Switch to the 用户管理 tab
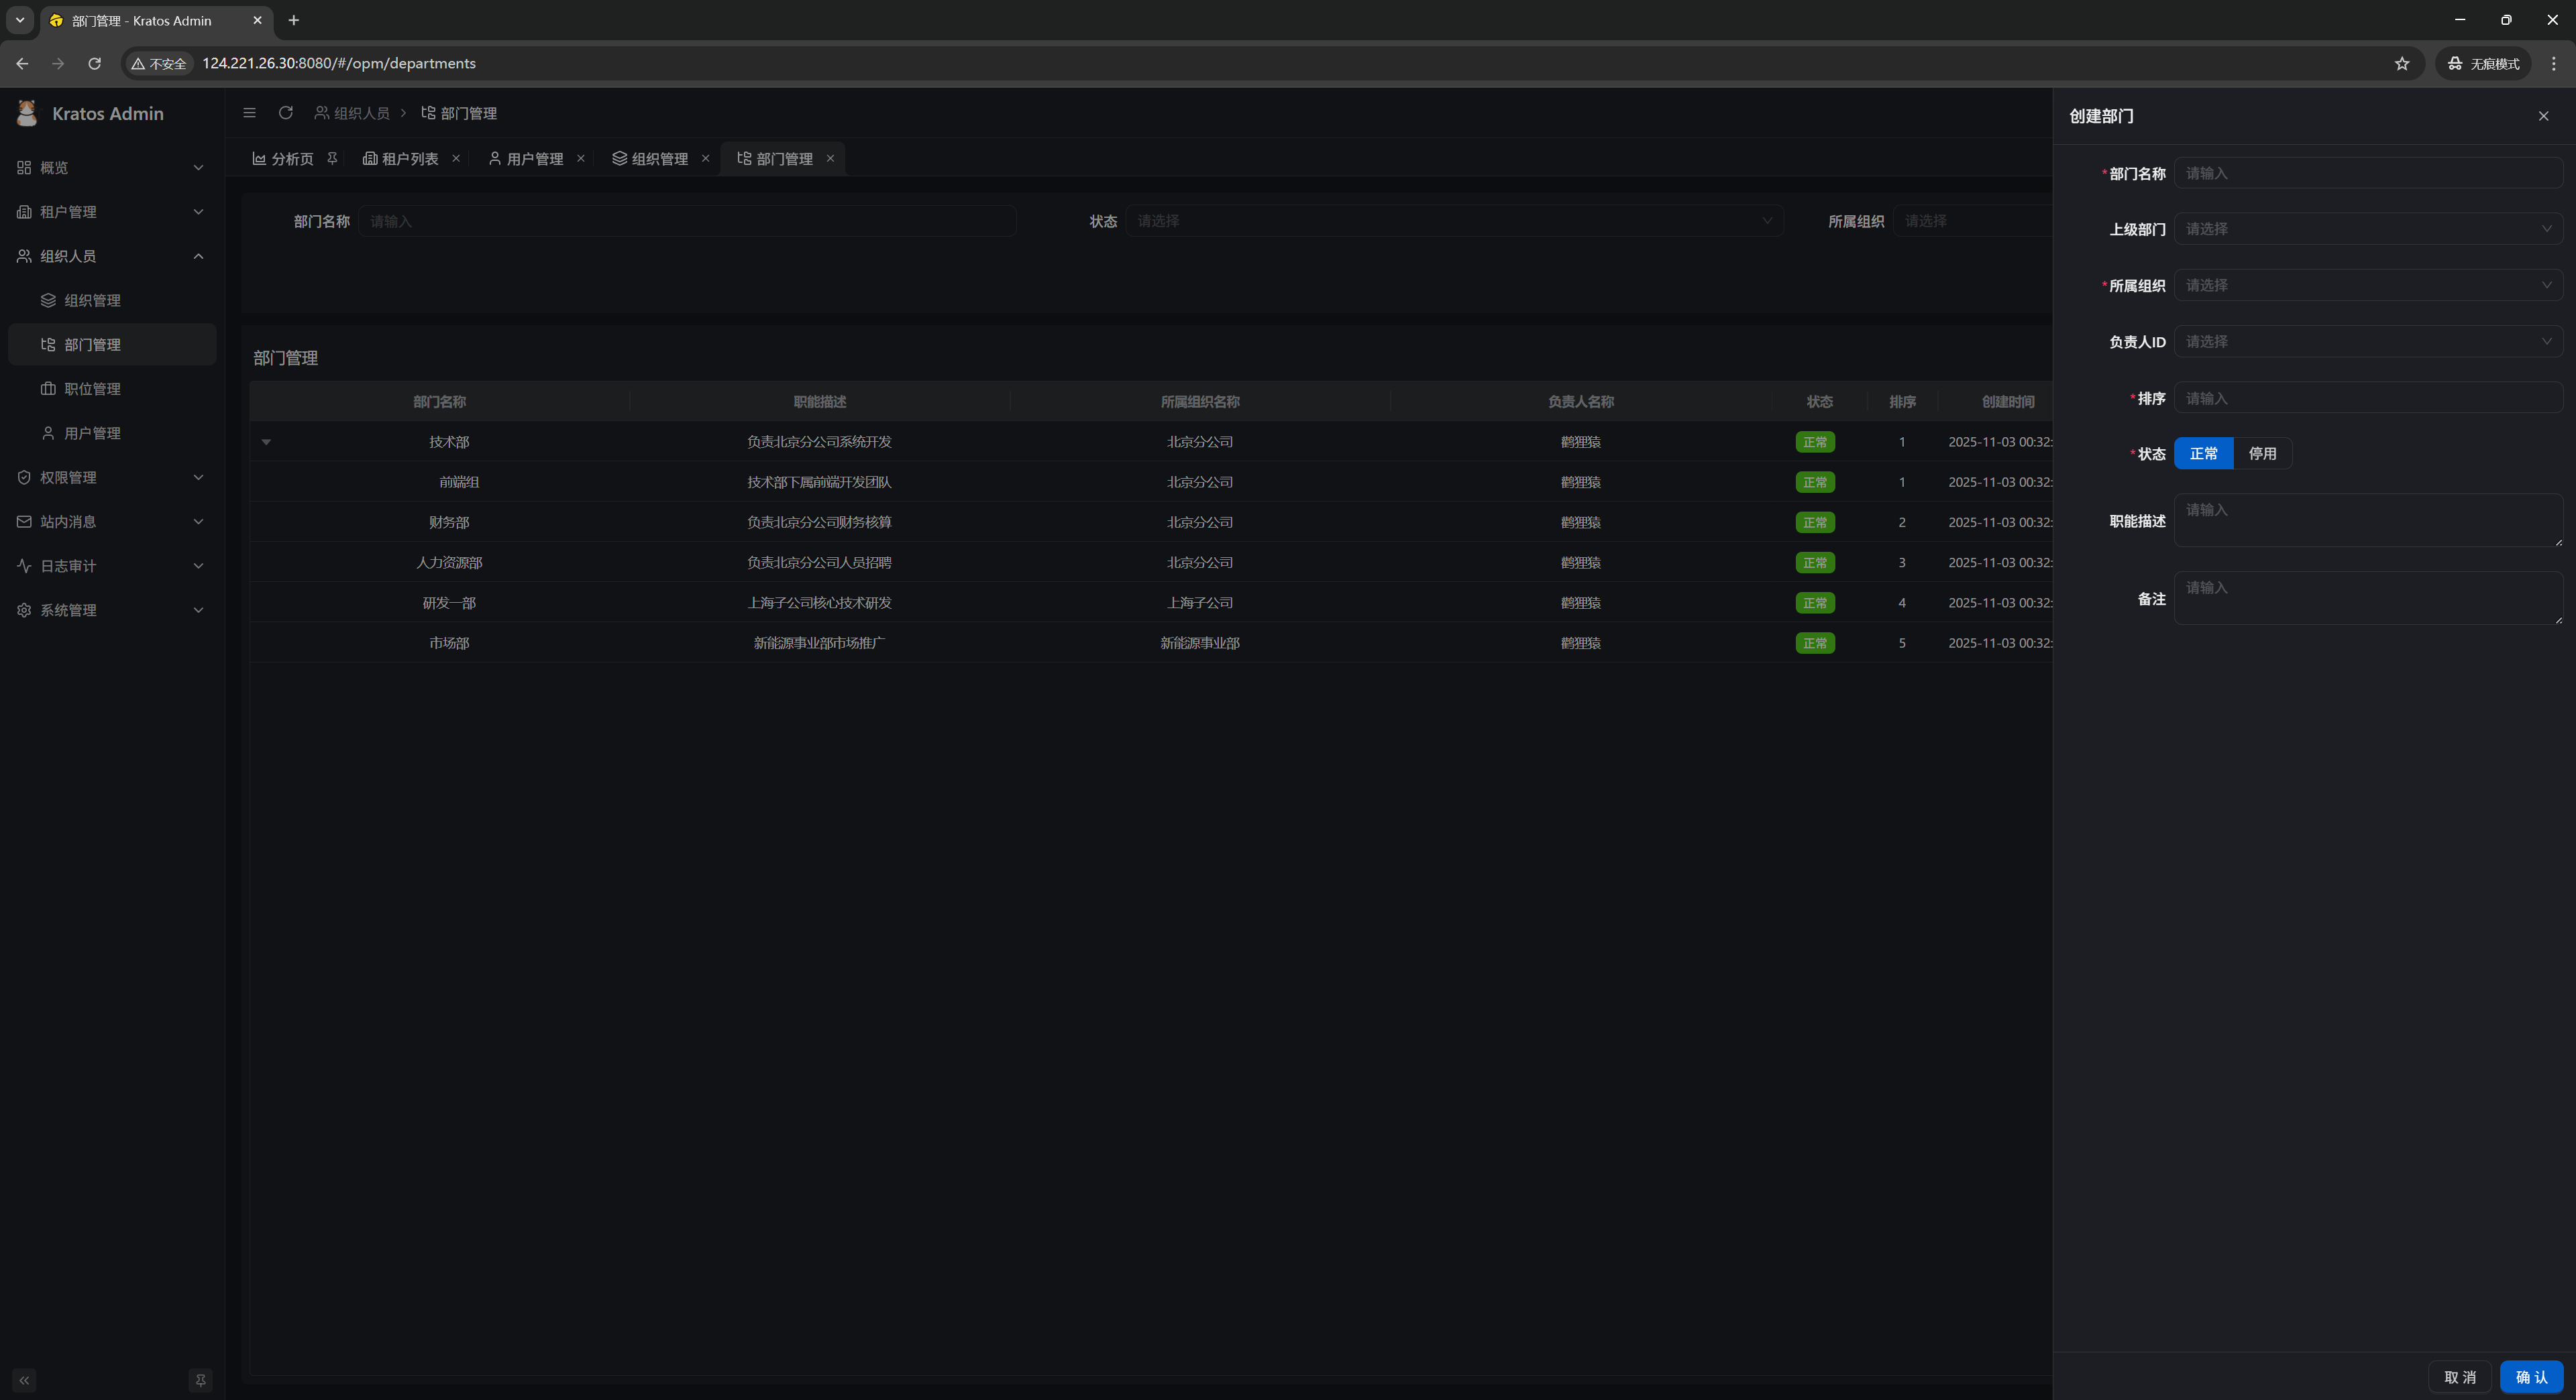This screenshot has height=1400, width=2576. (526, 159)
